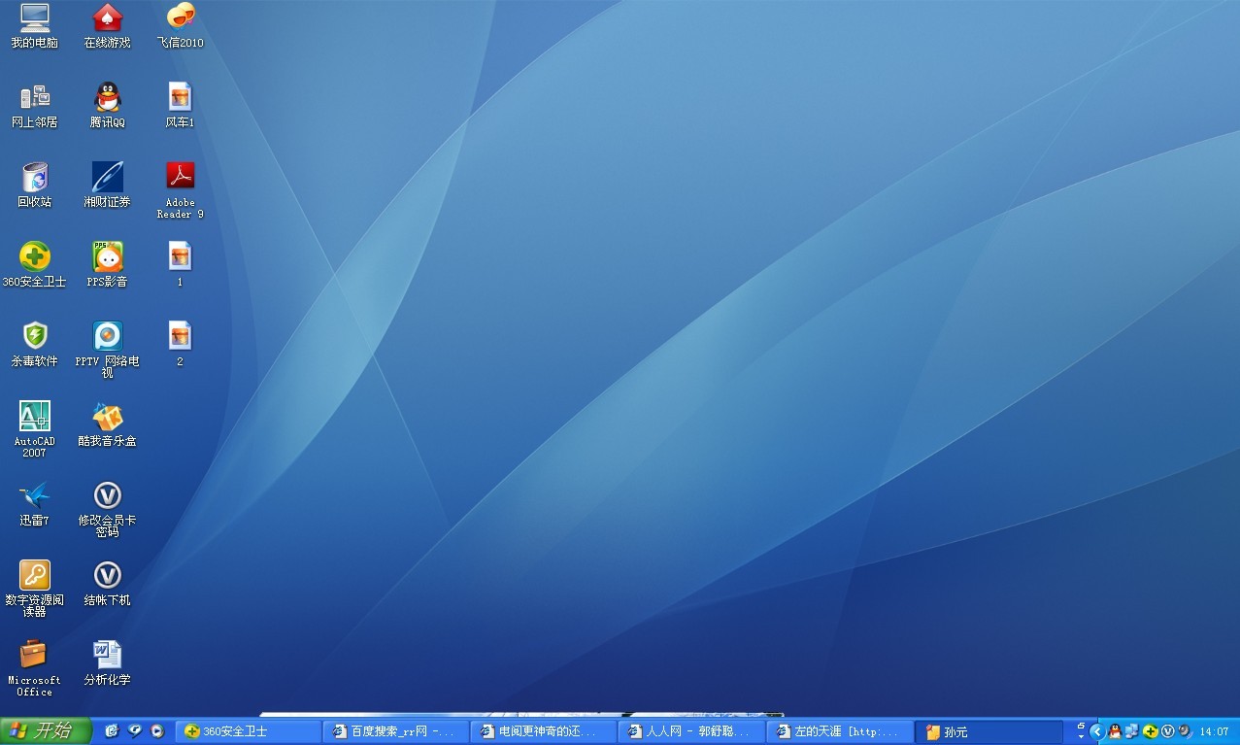Open the 迅雷7 download manager icon
The height and width of the screenshot is (745, 1240).
tap(34, 496)
